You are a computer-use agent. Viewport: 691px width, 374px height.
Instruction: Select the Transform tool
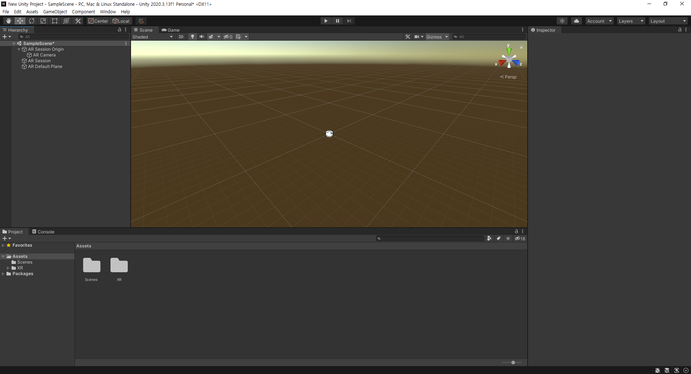pos(66,21)
